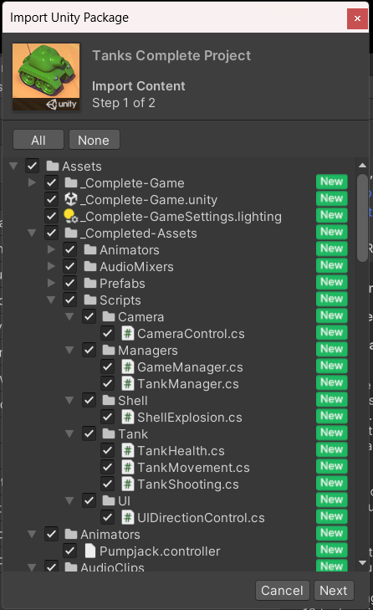Collapse the Tank folder
The height and width of the screenshot is (610, 373).
click(x=69, y=433)
